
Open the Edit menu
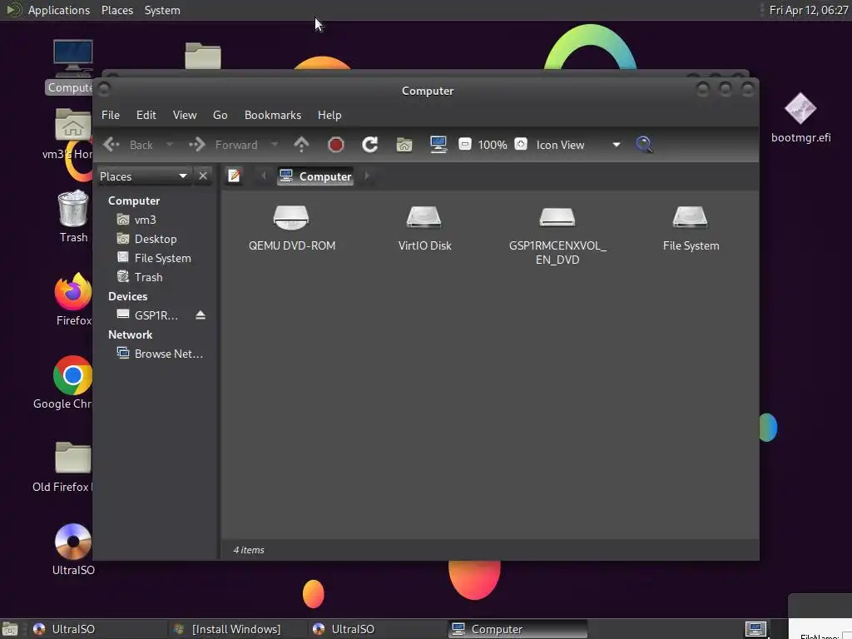click(x=146, y=115)
